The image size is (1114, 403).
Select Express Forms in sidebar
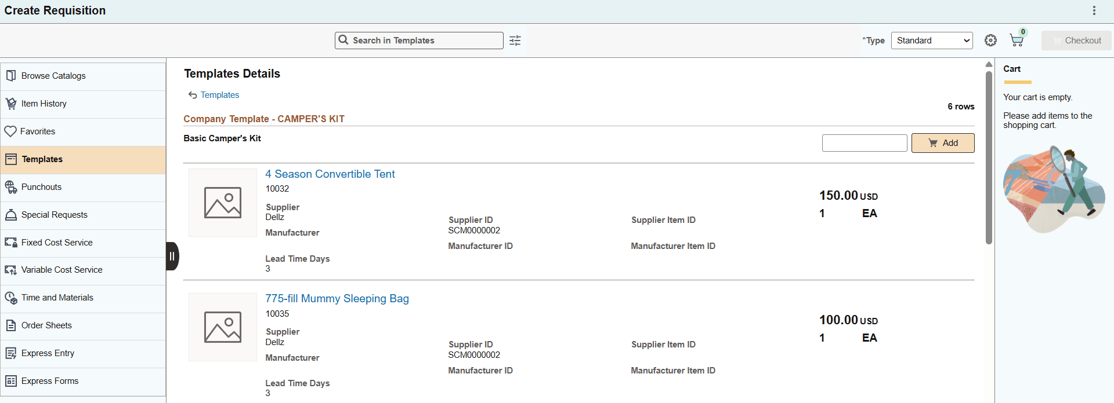83,382
